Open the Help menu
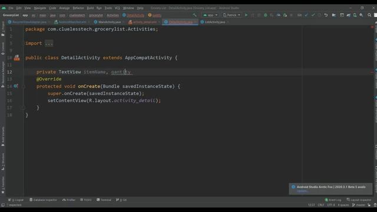The image size is (377, 212). [x=140, y=8]
